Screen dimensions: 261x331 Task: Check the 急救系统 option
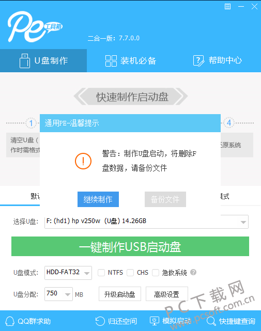(156, 273)
